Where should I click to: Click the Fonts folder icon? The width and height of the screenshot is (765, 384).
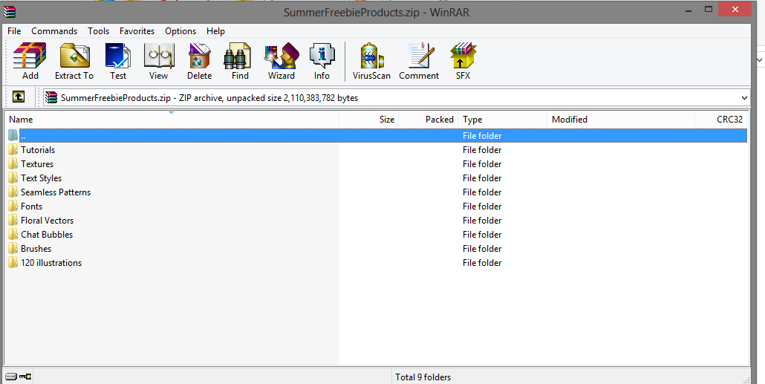13,206
